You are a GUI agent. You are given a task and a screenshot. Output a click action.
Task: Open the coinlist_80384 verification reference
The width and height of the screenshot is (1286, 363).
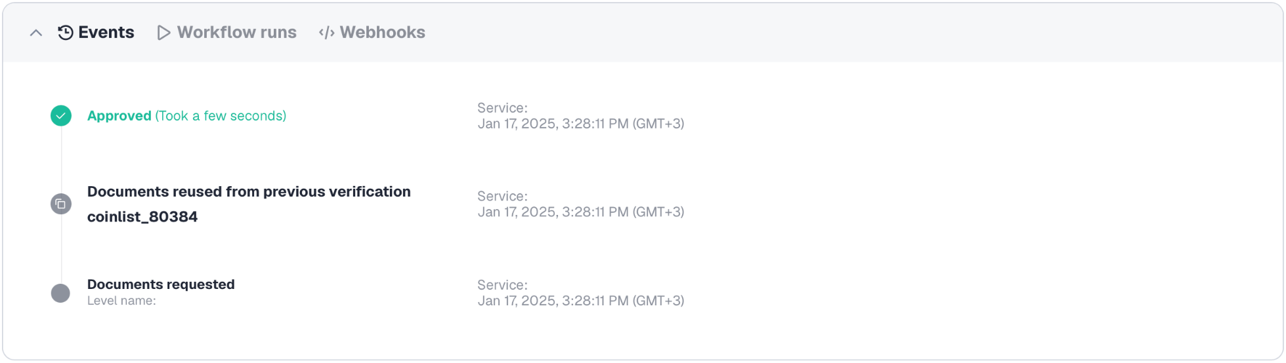142,217
